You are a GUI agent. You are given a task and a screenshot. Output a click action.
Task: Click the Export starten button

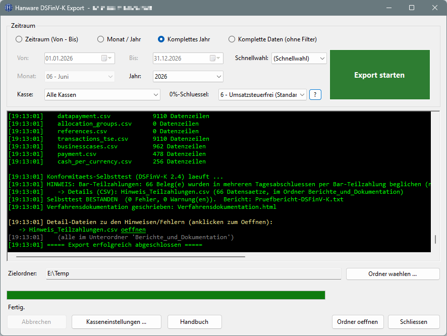tap(379, 75)
